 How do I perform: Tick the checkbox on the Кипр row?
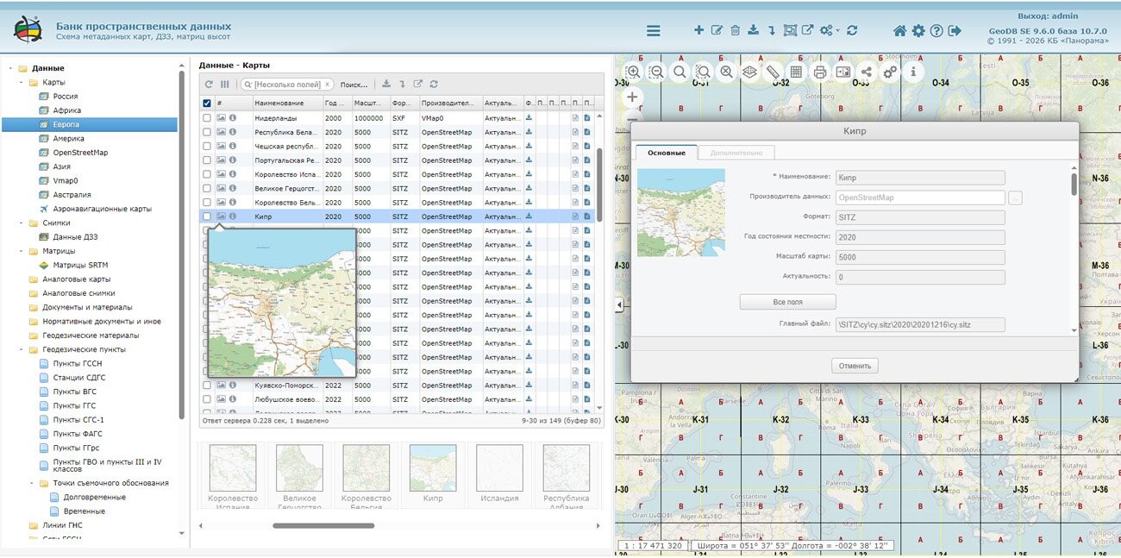coord(207,216)
